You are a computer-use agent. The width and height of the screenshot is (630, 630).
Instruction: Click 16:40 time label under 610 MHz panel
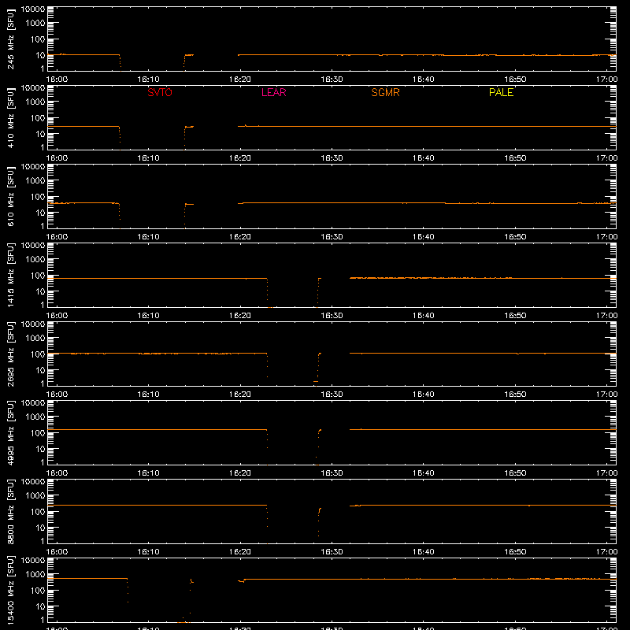pos(424,237)
